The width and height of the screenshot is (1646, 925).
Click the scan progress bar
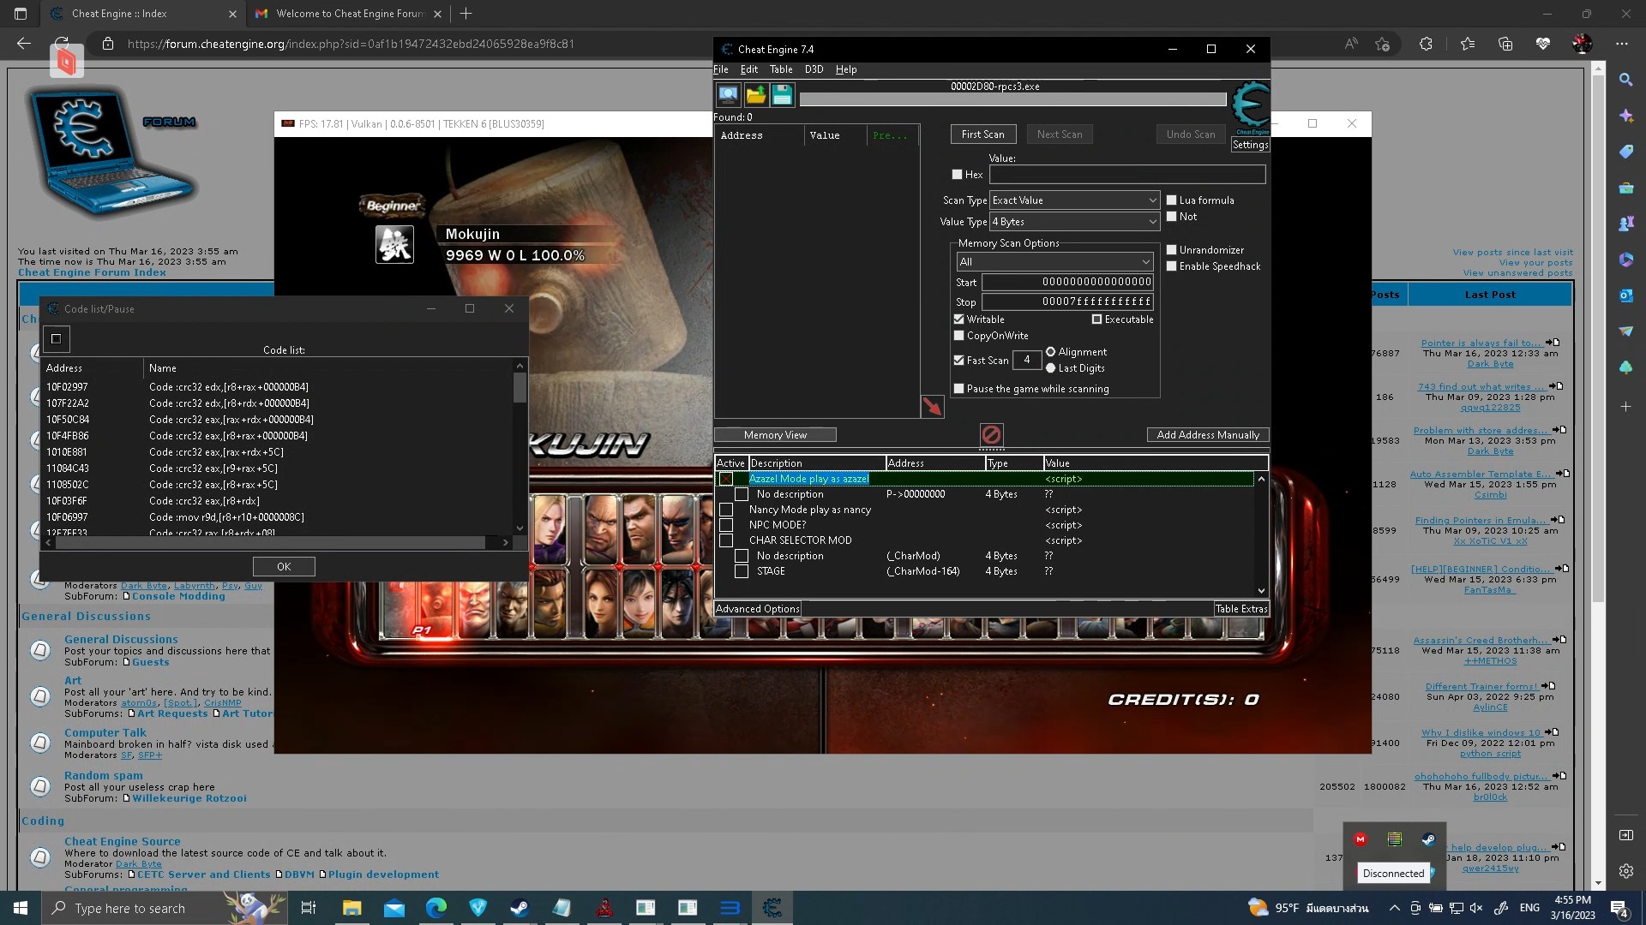1012,100
